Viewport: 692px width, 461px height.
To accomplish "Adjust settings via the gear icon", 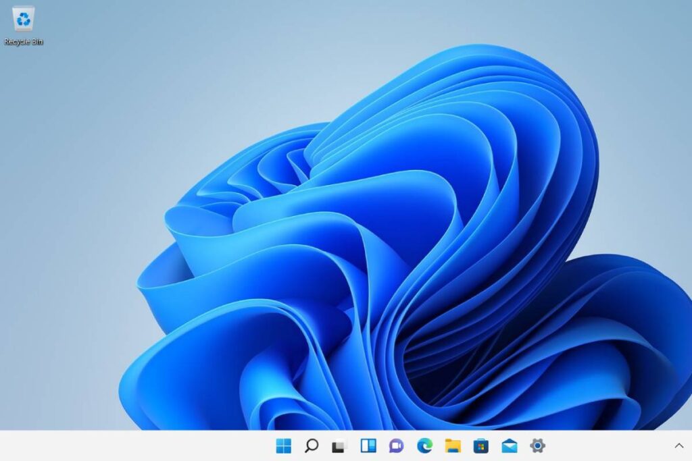I will [x=537, y=445].
